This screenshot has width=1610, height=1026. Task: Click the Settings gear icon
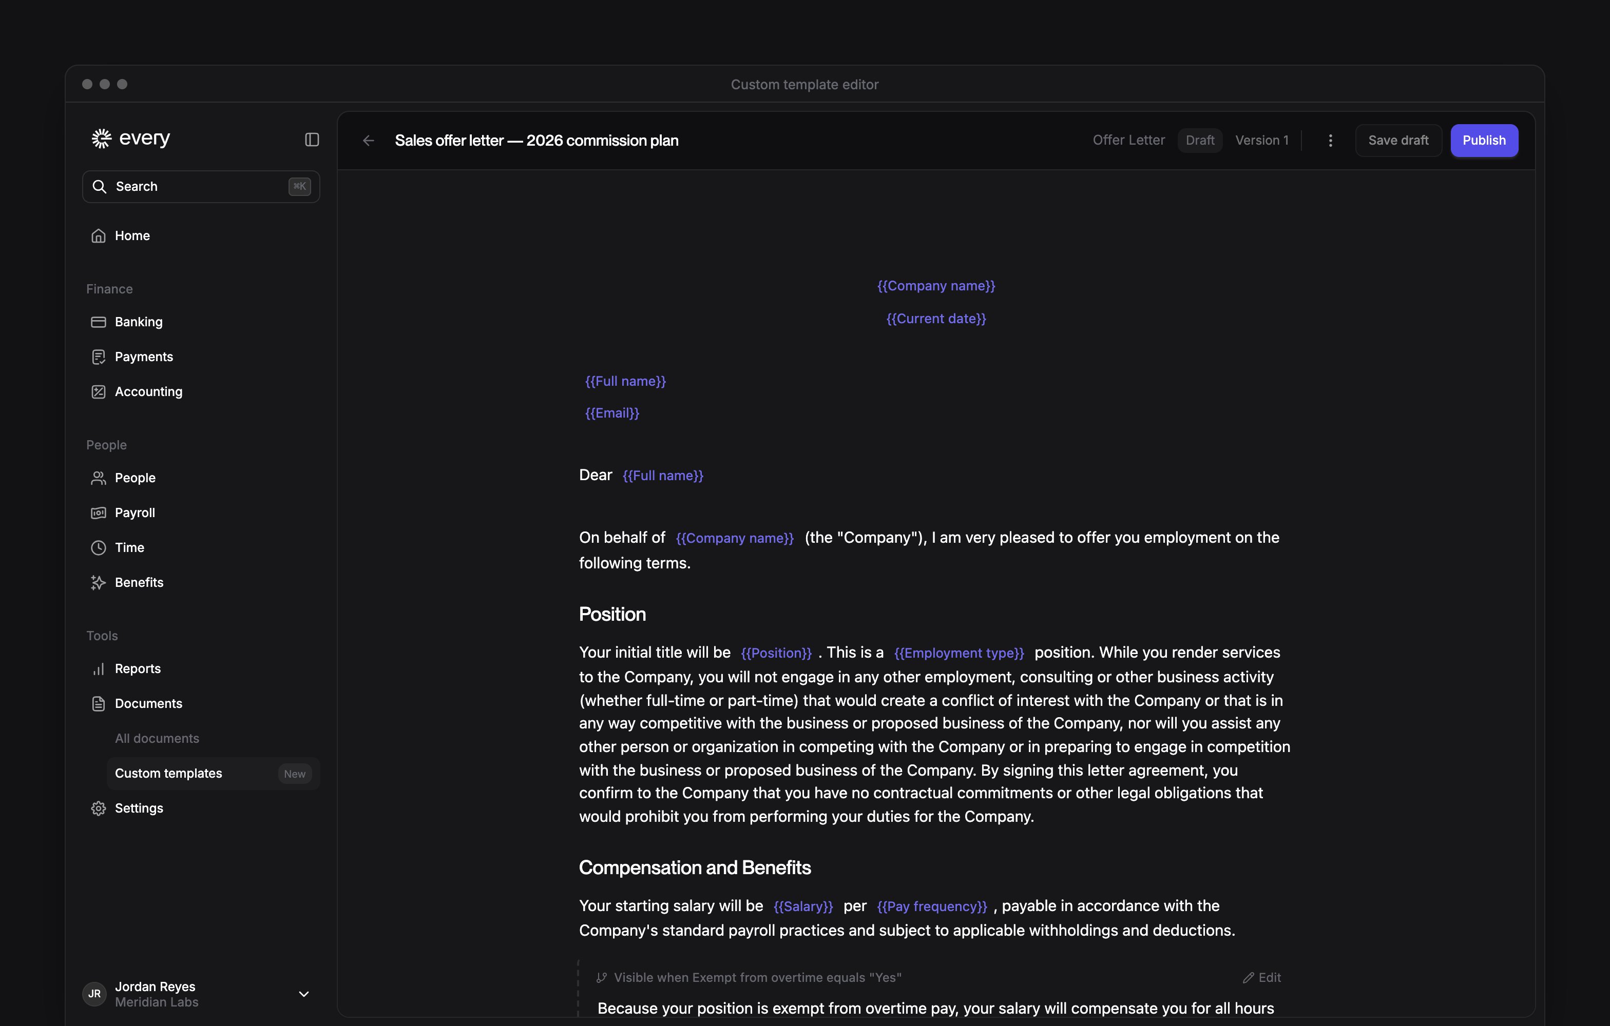[98, 808]
